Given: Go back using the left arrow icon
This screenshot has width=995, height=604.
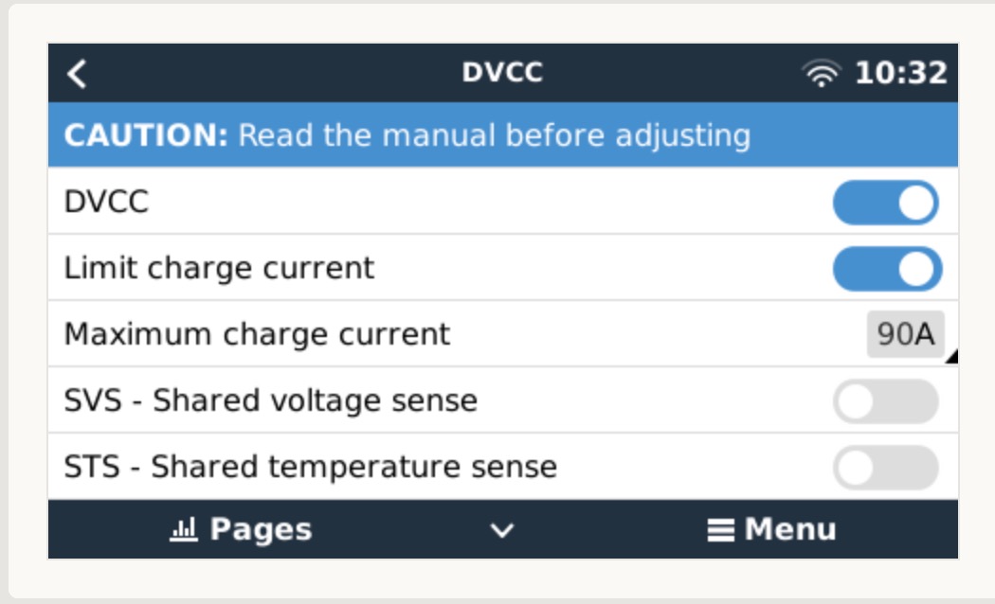Looking at the screenshot, I should [78, 74].
